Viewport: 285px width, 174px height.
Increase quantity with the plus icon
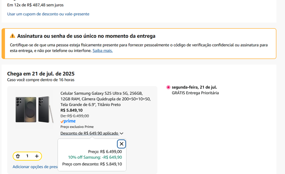[37, 156]
